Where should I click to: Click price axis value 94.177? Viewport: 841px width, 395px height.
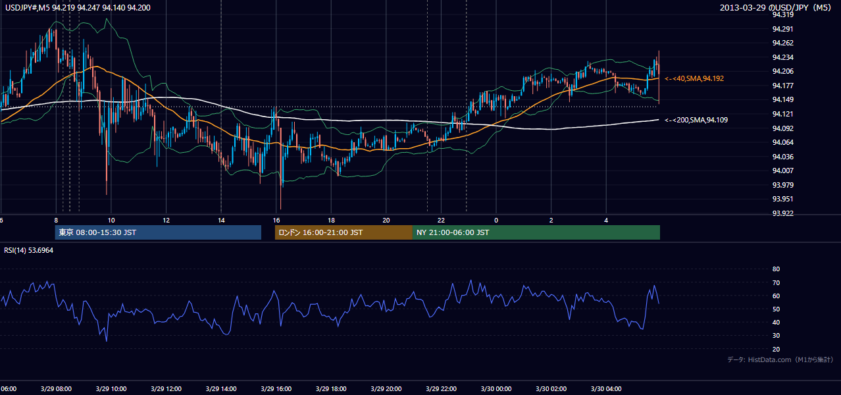pos(782,86)
